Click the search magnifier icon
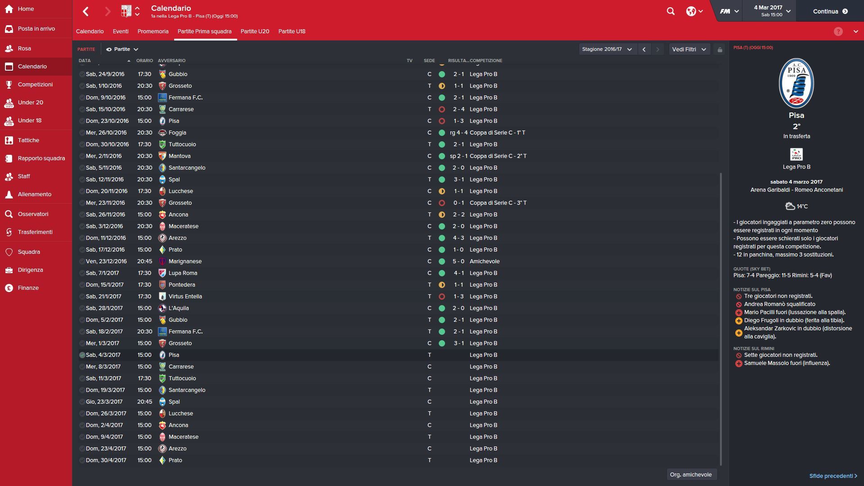 [670, 11]
